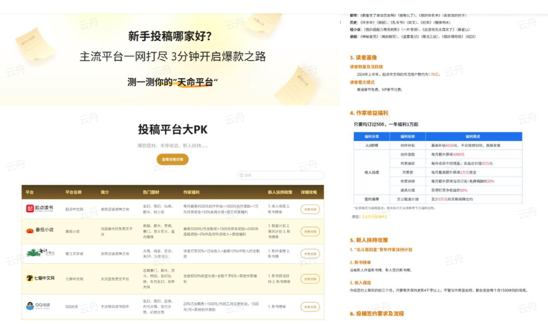The image size is (548, 324).
Task: Click the 热门题材 column header
Action: tap(151, 192)
